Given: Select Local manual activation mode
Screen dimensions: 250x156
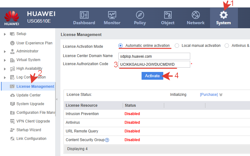Looking at the screenshot, I should click(177, 46).
